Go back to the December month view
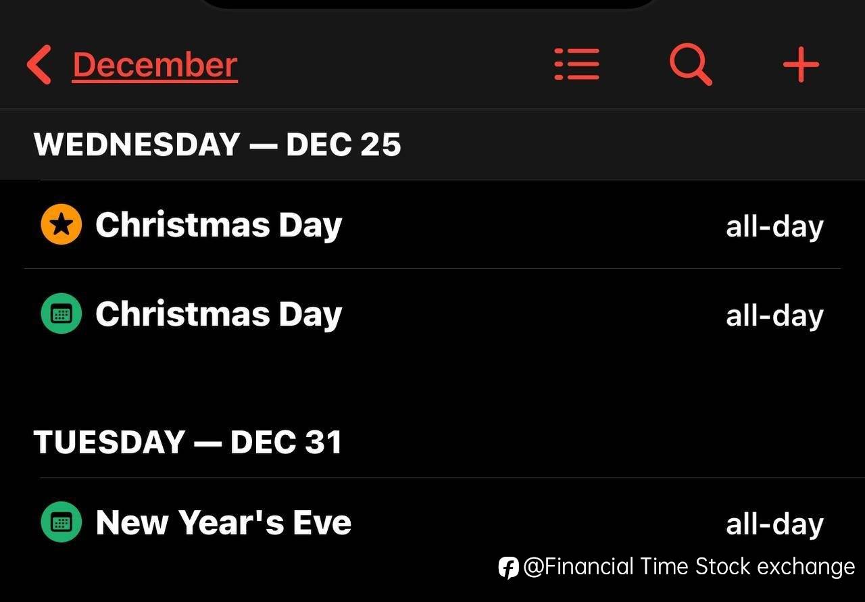Image resolution: width=865 pixels, height=602 pixels. tap(155, 66)
